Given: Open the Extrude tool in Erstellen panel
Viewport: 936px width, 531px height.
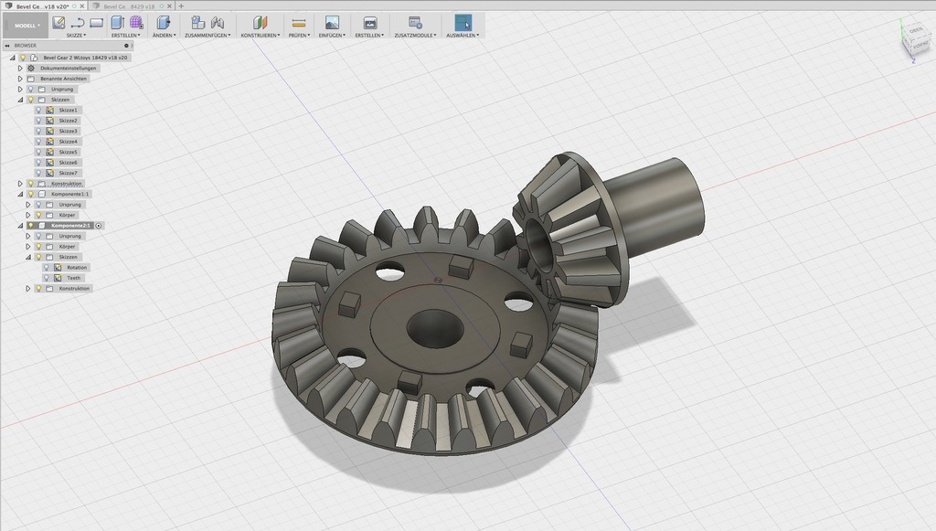Looking at the screenshot, I should tap(114, 21).
